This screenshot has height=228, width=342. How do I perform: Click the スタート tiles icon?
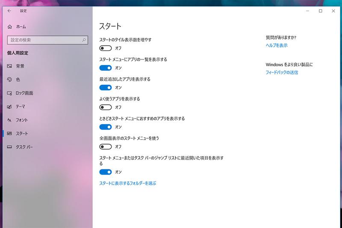[9, 133]
